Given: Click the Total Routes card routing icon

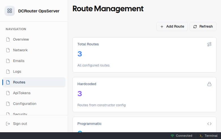Looking at the screenshot, I should 209,44.
